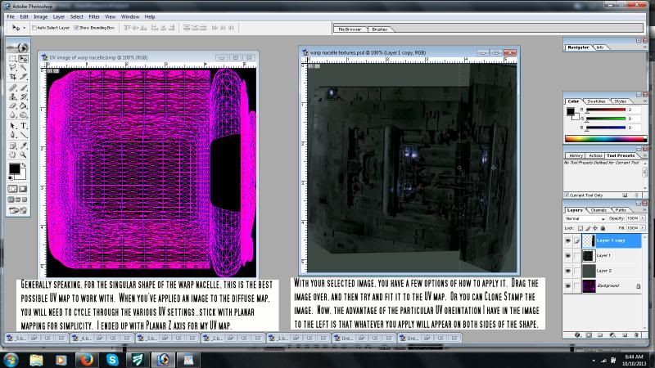
Task: Select the Notes tool
Action: [x=12, y=146]
